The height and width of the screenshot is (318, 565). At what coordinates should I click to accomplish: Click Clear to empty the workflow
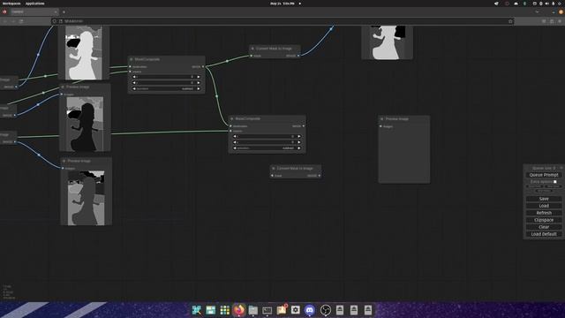coord(544,227)
